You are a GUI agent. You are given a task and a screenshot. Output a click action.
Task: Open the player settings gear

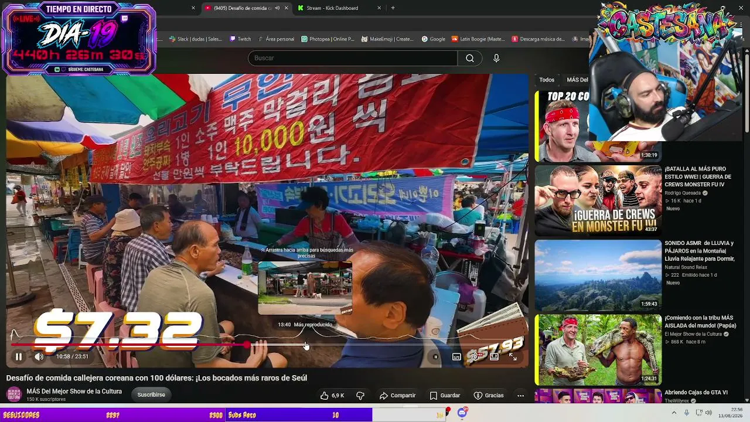point(475,356)
